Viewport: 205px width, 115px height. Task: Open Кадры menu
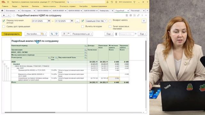14,6
